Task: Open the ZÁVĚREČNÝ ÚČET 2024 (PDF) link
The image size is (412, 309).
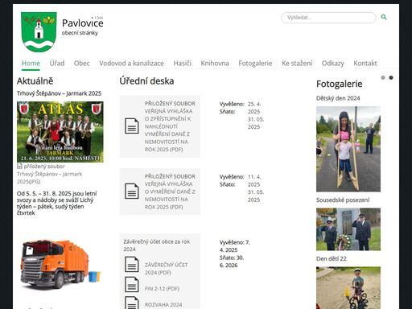Action: pyautogui.click(x=166, y=269)
